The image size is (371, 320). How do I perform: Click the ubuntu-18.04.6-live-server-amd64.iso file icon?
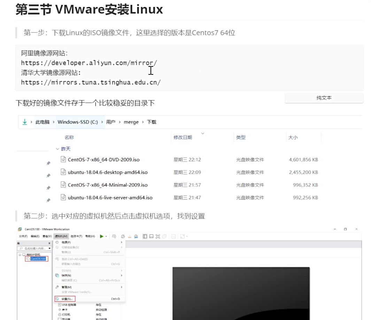click(x=63, y=197)
